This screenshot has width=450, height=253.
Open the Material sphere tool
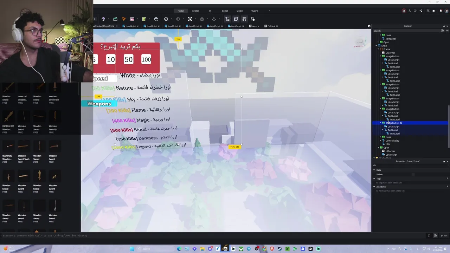tap(166, 19)
